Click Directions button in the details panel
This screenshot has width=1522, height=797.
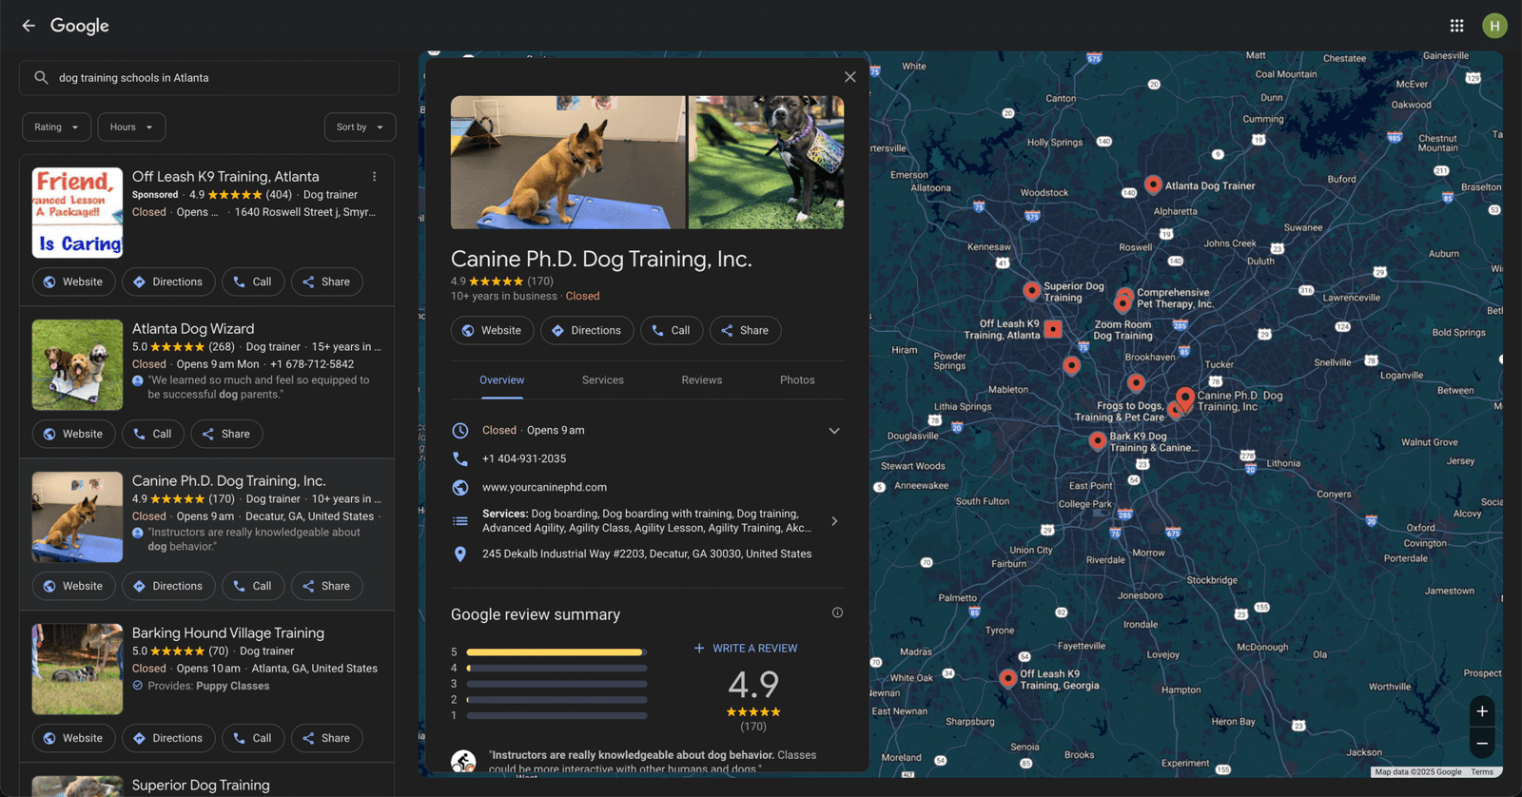[x=587, y=330]
